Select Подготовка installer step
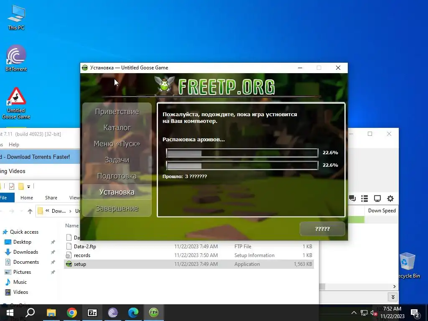428x321 pixels. pos(117,176)
